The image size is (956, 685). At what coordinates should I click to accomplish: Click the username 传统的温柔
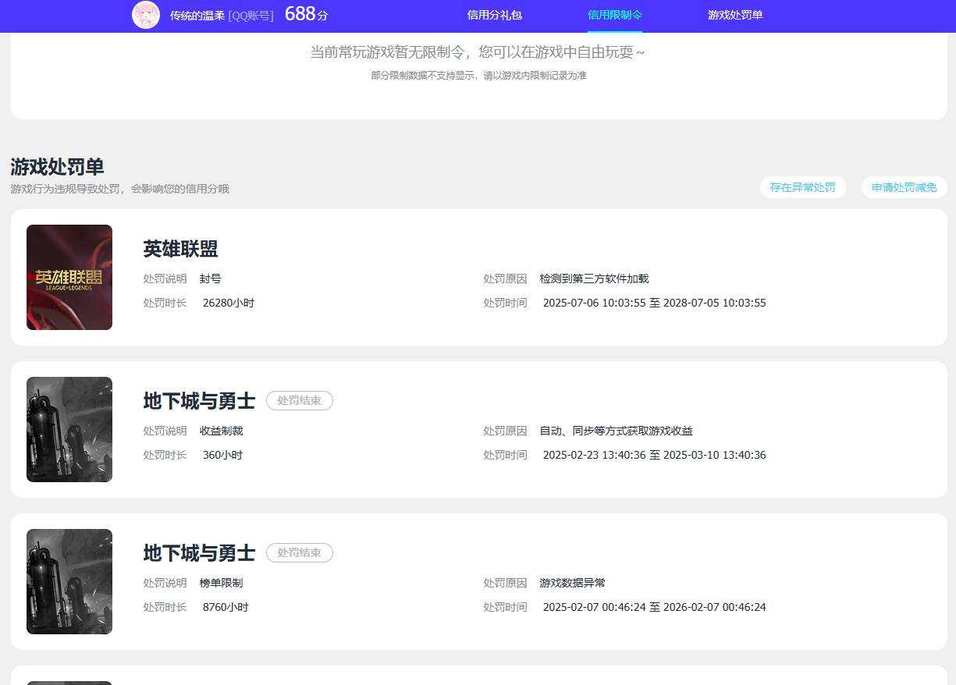197,16
